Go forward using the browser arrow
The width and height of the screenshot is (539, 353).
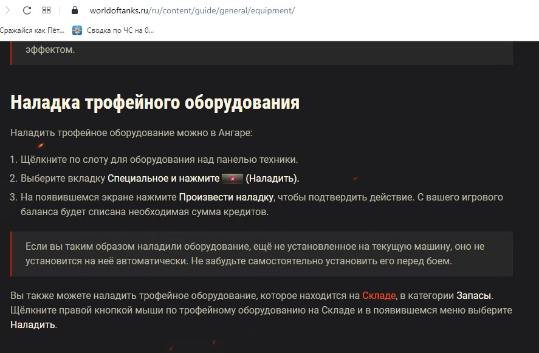7,10
